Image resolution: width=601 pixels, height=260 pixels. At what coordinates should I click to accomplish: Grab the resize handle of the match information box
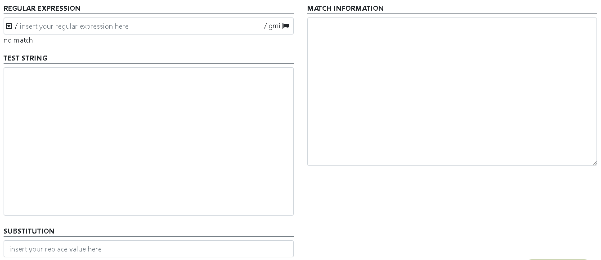594,163
